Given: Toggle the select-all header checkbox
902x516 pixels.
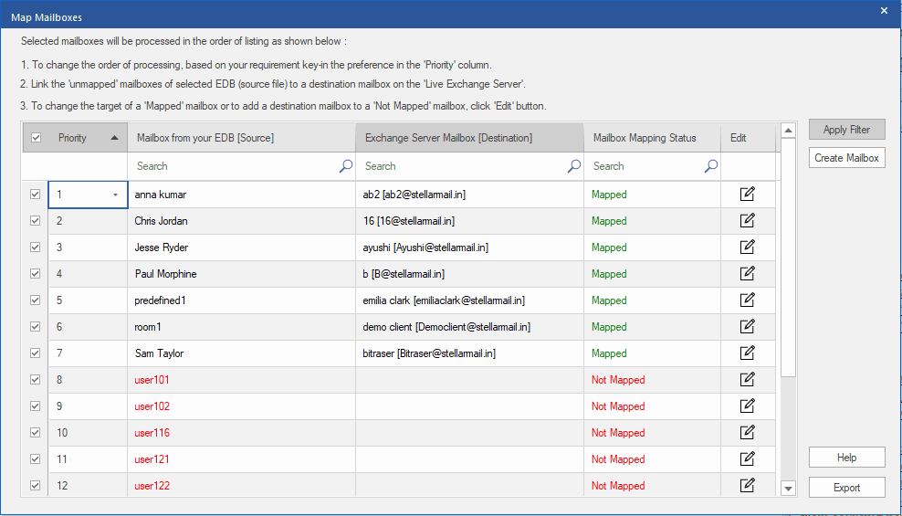Looking at the screenshot, I should click(37, 138).
